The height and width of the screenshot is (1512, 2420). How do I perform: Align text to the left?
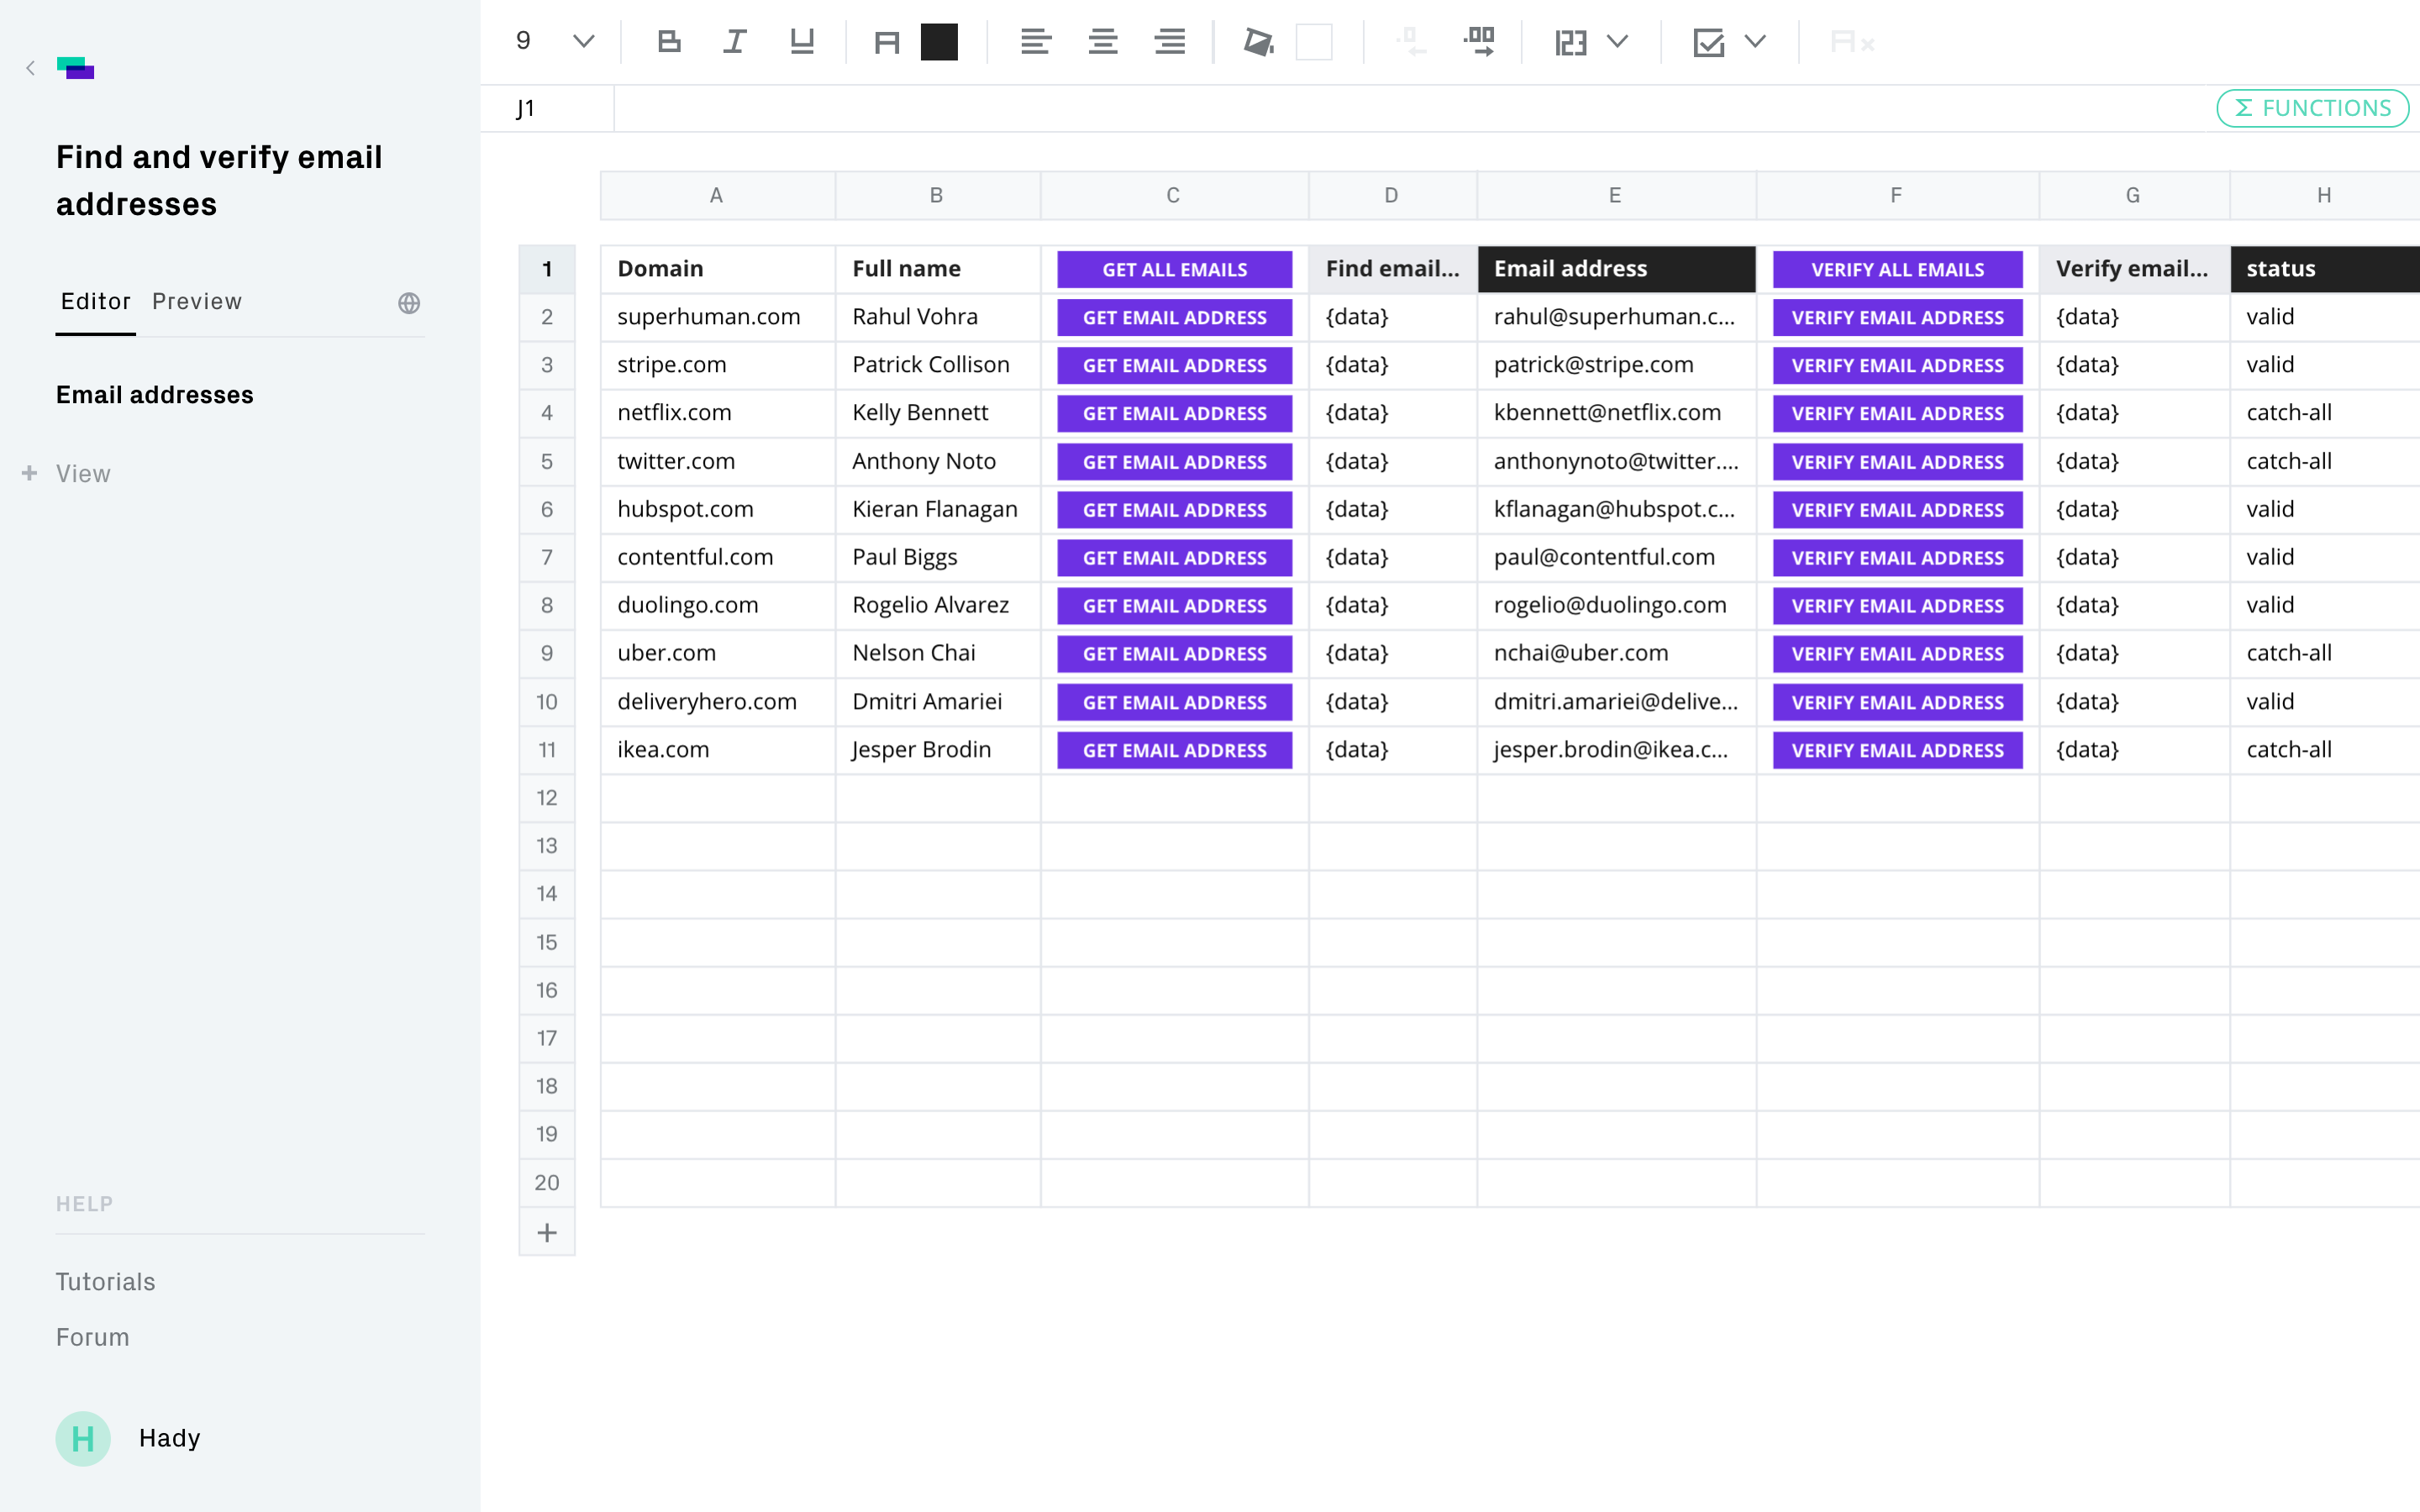[x=1035, y=42]
